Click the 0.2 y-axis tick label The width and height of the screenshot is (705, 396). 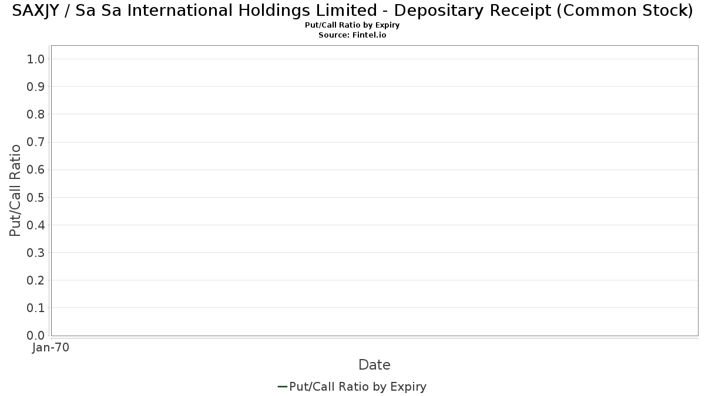click(x=36, y=280)
